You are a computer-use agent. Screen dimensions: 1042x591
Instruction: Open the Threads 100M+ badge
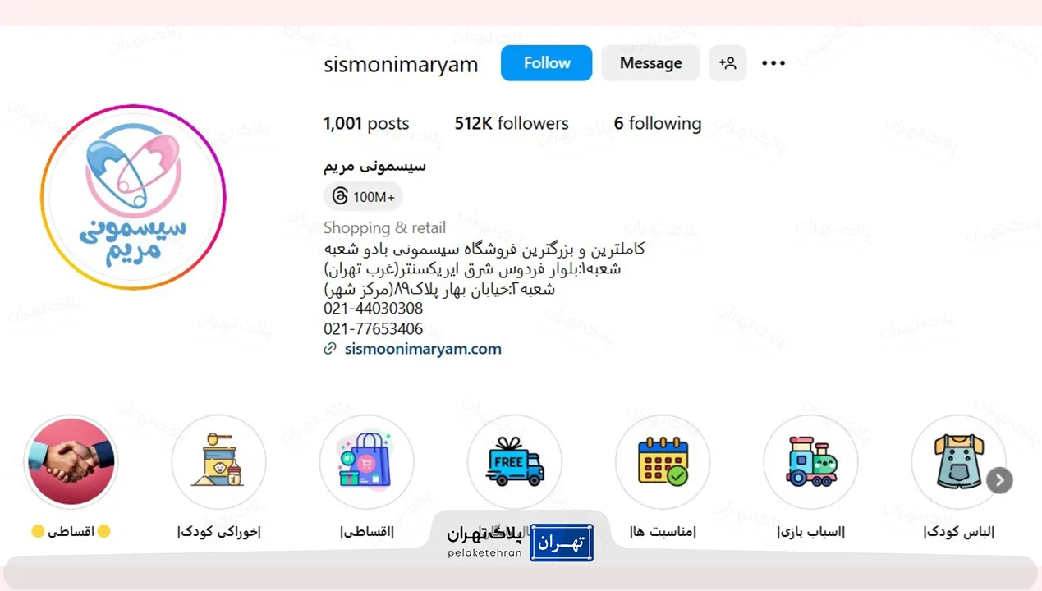tap(363, 197)
